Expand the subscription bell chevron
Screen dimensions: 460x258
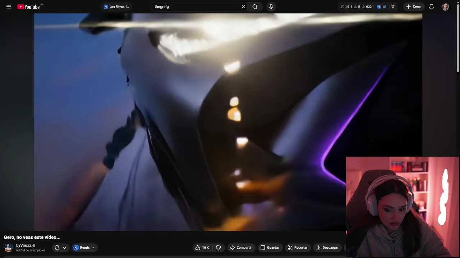pos(64,248)
